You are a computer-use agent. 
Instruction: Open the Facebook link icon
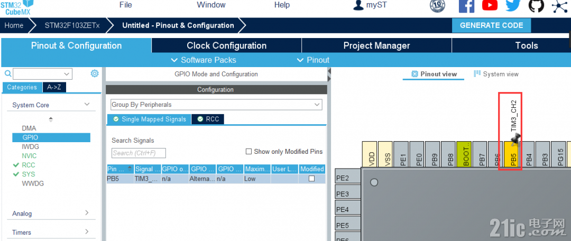466,5
